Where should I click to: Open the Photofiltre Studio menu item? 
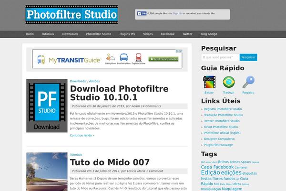coord(99,34)
